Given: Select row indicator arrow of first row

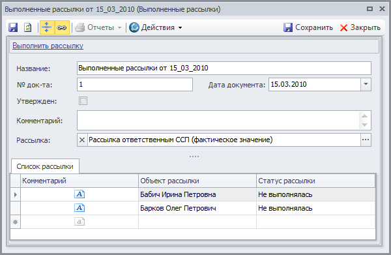Looking at the screenshot, I should pos(16,194).
